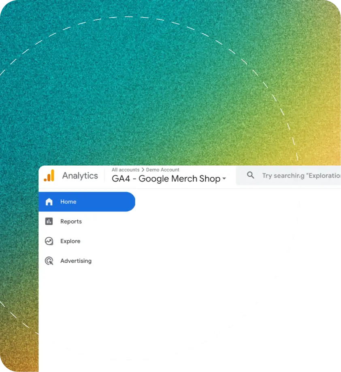Navigate to the Advertising text label

pyautogui.click(x=76, y=261)
